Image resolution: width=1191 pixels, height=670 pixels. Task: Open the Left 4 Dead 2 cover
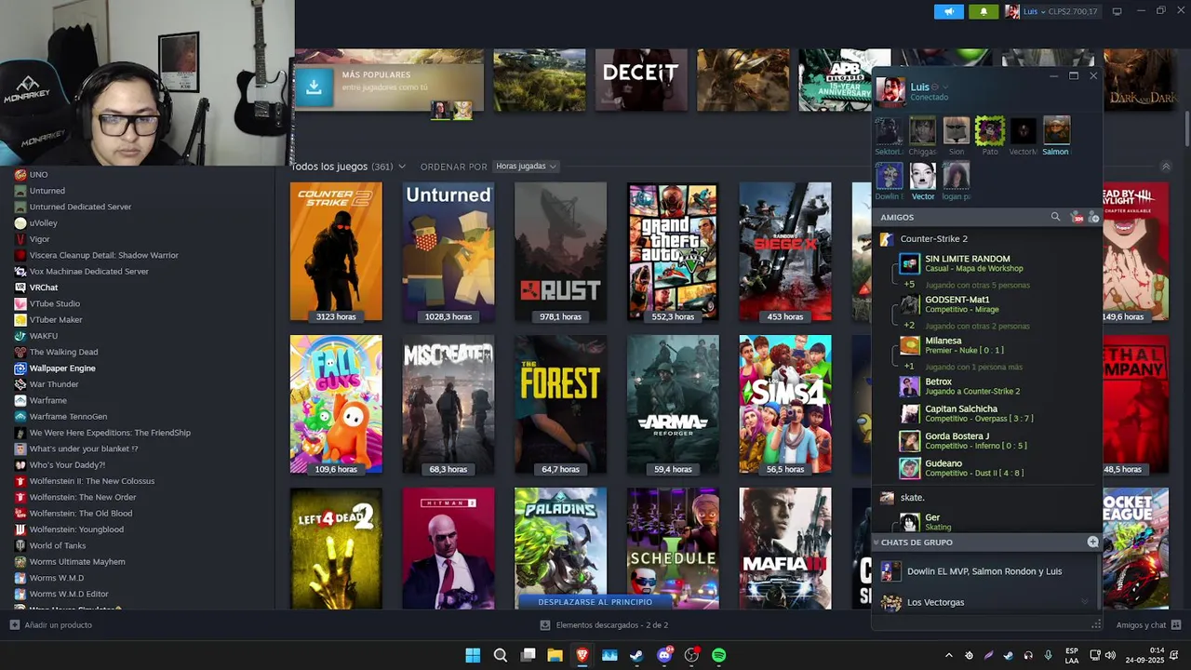(336, 548)
